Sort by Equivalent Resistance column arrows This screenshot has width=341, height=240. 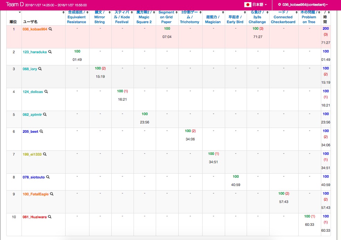coord(87,12)
